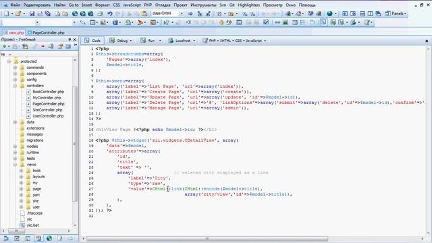The height and width of the screenshot is (243, 432).
Task: Click the Code view button
Action: pyautogui.click(x=92, y=40)
